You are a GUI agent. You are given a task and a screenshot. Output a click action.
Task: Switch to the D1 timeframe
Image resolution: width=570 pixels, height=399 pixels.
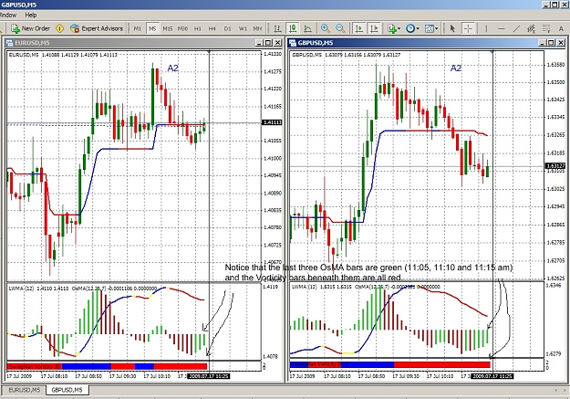228,28
